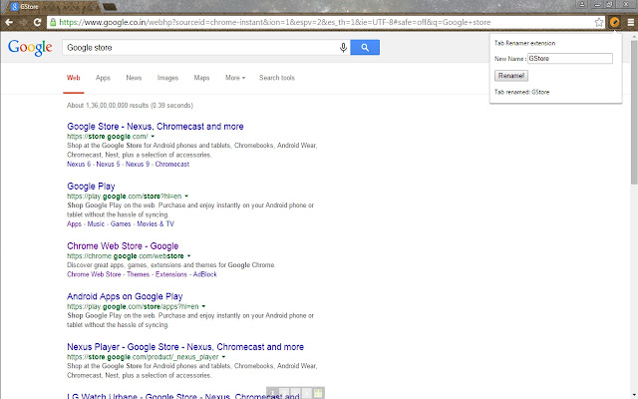638x399 pixels.
Task: Open the Google Play result title
Action: pos(91,187)
